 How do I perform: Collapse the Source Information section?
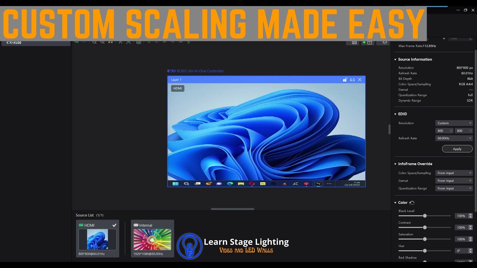point(395,60)
